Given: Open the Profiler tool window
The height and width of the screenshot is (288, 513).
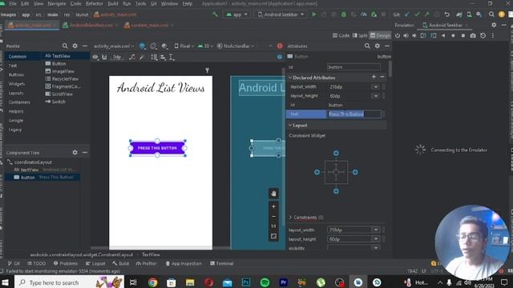Looking at the screenshot, I should (x=146, y=263).
